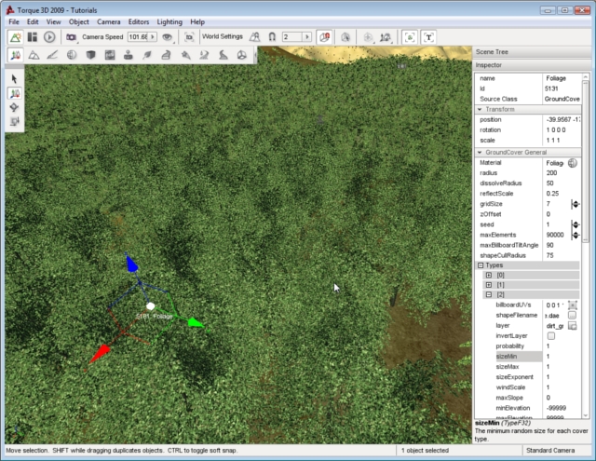Viewport: 596px width, 461px height.
Task: Click the gridSize stepper arrows
Action: pos(575,203)
